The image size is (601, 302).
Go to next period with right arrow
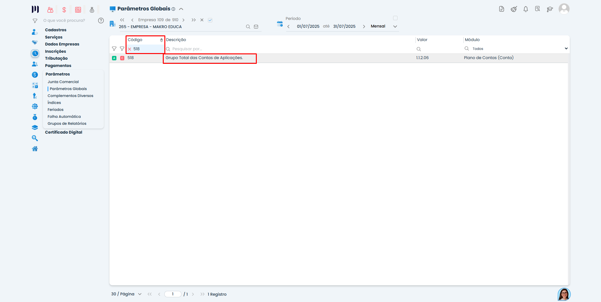click(x=364, y=27)
